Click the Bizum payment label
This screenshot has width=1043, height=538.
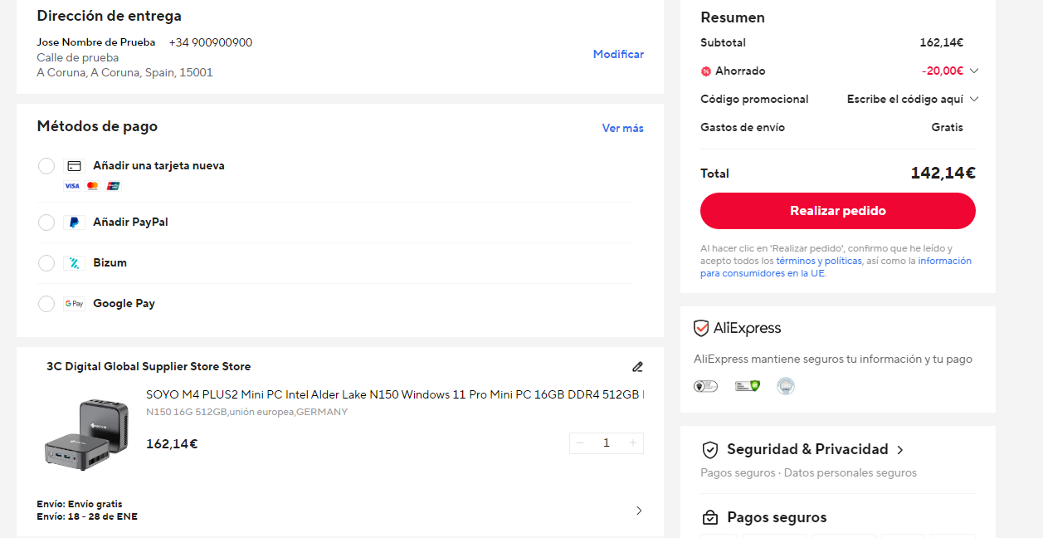pyautogui.click(x=110, y=263)
